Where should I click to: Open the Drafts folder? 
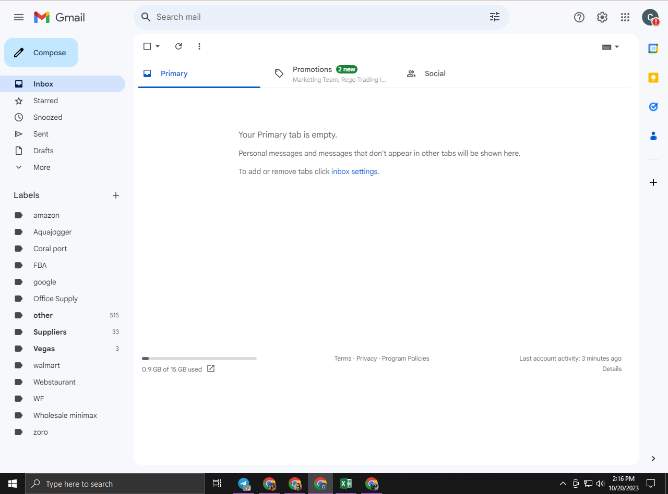[63, 151]
